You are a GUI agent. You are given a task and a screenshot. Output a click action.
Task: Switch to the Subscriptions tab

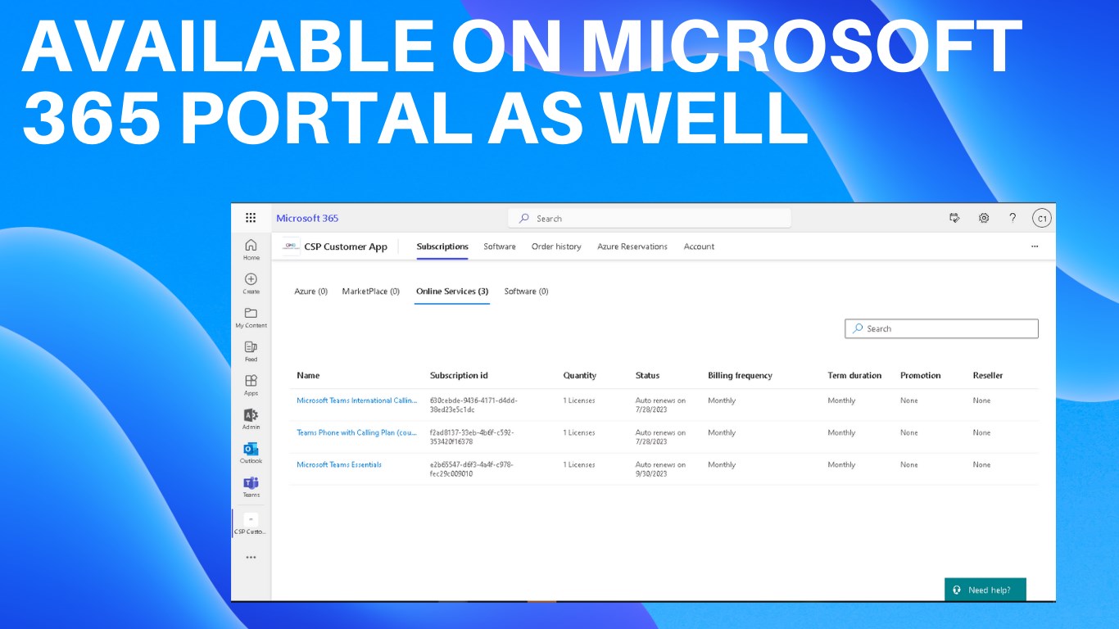click(x=442, y=247)
